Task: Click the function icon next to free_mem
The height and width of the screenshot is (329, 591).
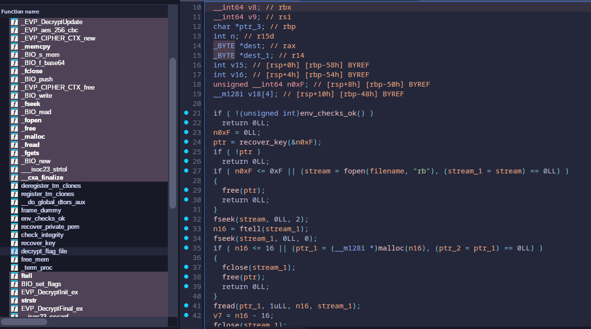Action: point(14,260)
